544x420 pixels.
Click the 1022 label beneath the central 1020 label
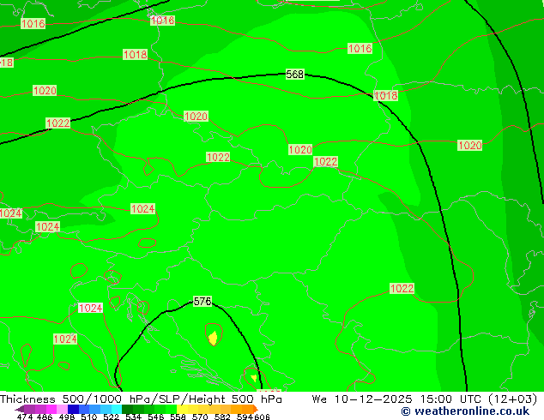pyautogui.click(x=218, y=157)
